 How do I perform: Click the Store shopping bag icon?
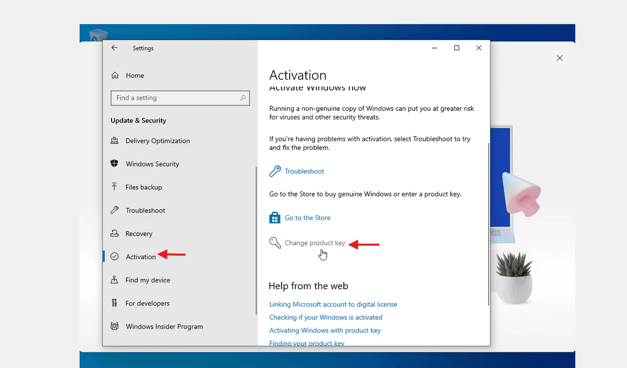point(275,218)
